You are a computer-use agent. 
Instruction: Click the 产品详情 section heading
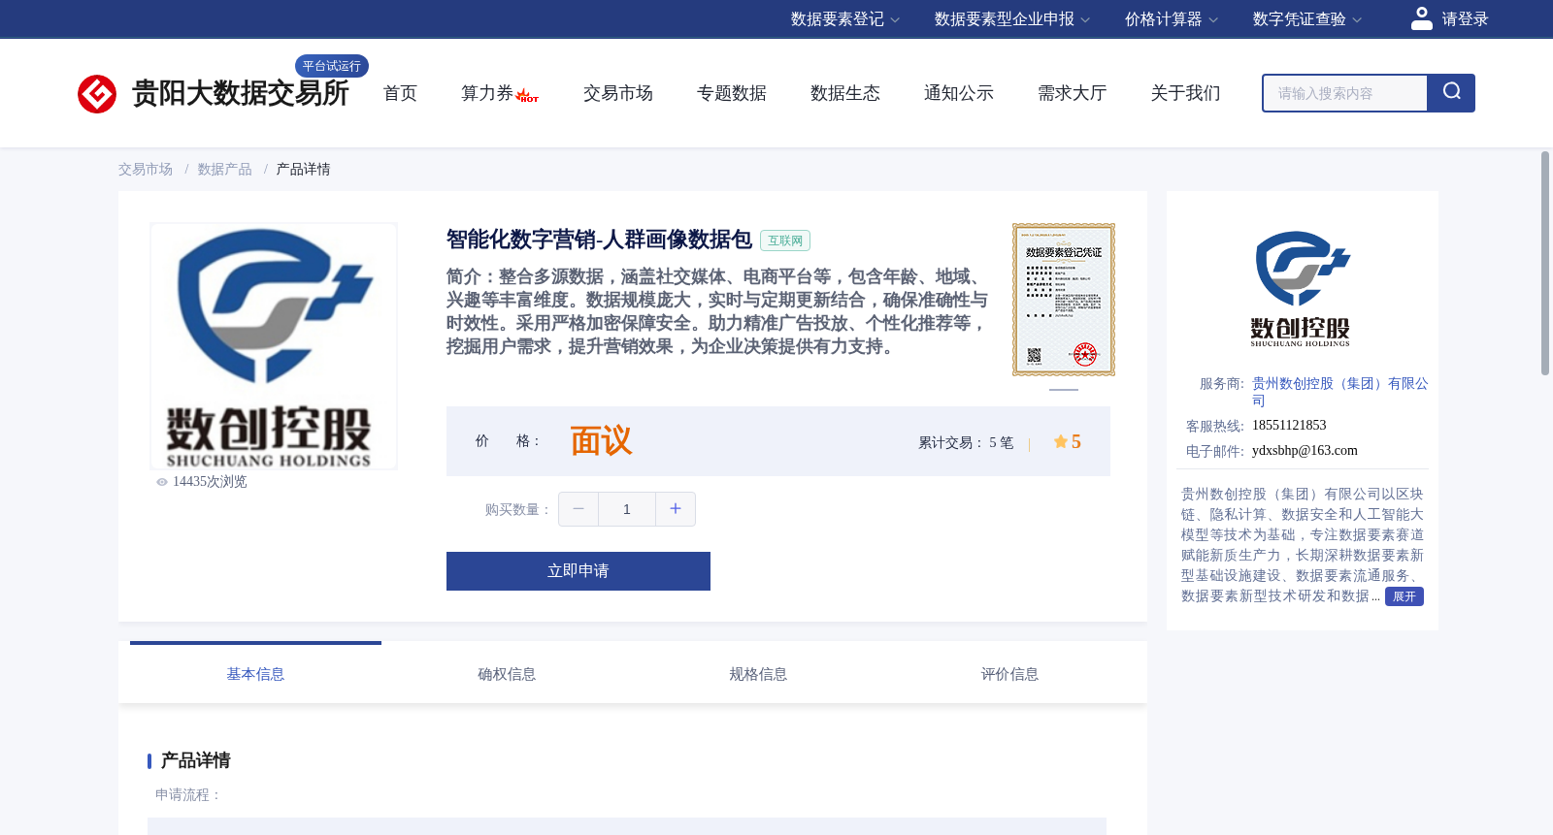pos(195,760)
